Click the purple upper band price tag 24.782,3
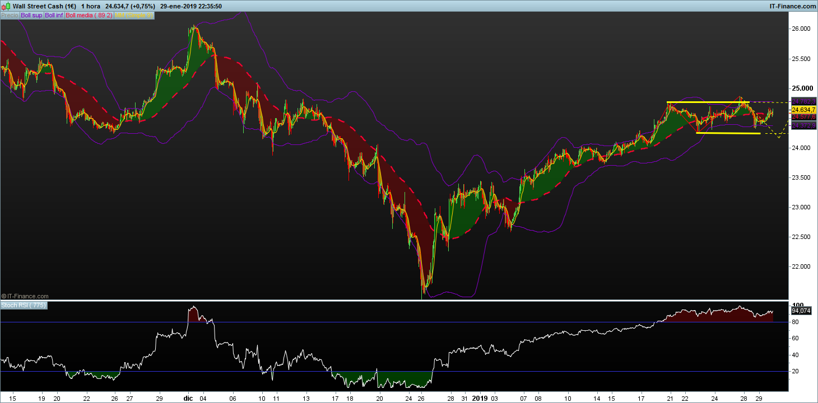Viewport: 818px width, 403px height. coord(803,101)
